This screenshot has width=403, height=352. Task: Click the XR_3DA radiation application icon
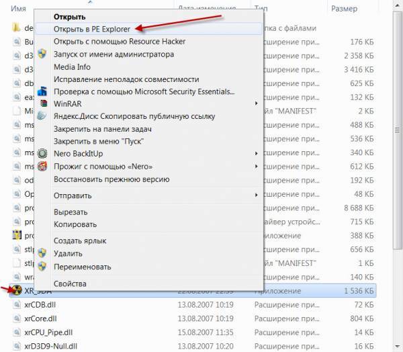[17, 291]
